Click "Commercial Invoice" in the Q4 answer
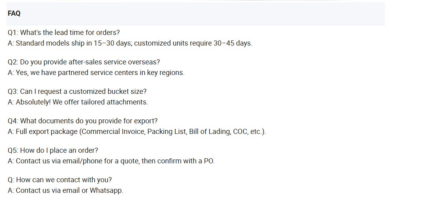Viewport: 422px width, 205px height. (113, 132)
